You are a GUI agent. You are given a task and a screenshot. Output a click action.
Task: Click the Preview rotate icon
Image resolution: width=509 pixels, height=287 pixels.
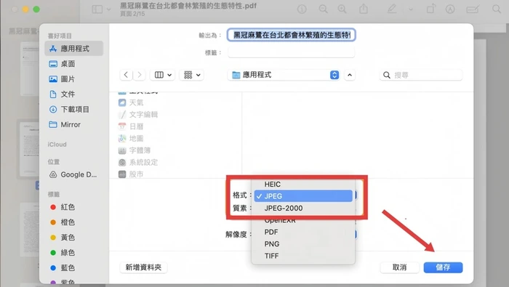430,9
